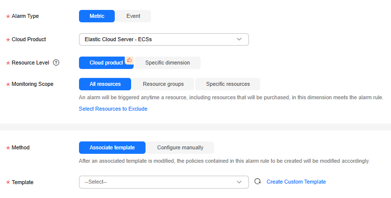Click the chevron arrow in Cloud Product field

click(x=239, y=39)
